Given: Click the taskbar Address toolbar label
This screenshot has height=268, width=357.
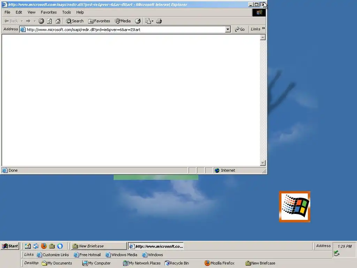Looking at the screenshot, I should tap(323, 246).
